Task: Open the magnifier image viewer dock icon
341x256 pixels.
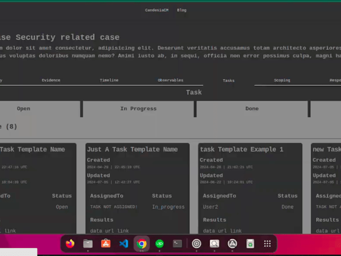Action: point(214,244)
